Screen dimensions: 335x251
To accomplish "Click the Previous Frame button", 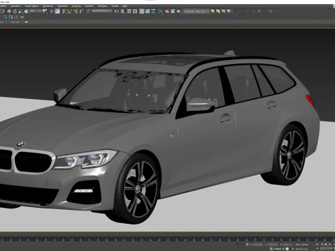I will [x=322, y=245].
